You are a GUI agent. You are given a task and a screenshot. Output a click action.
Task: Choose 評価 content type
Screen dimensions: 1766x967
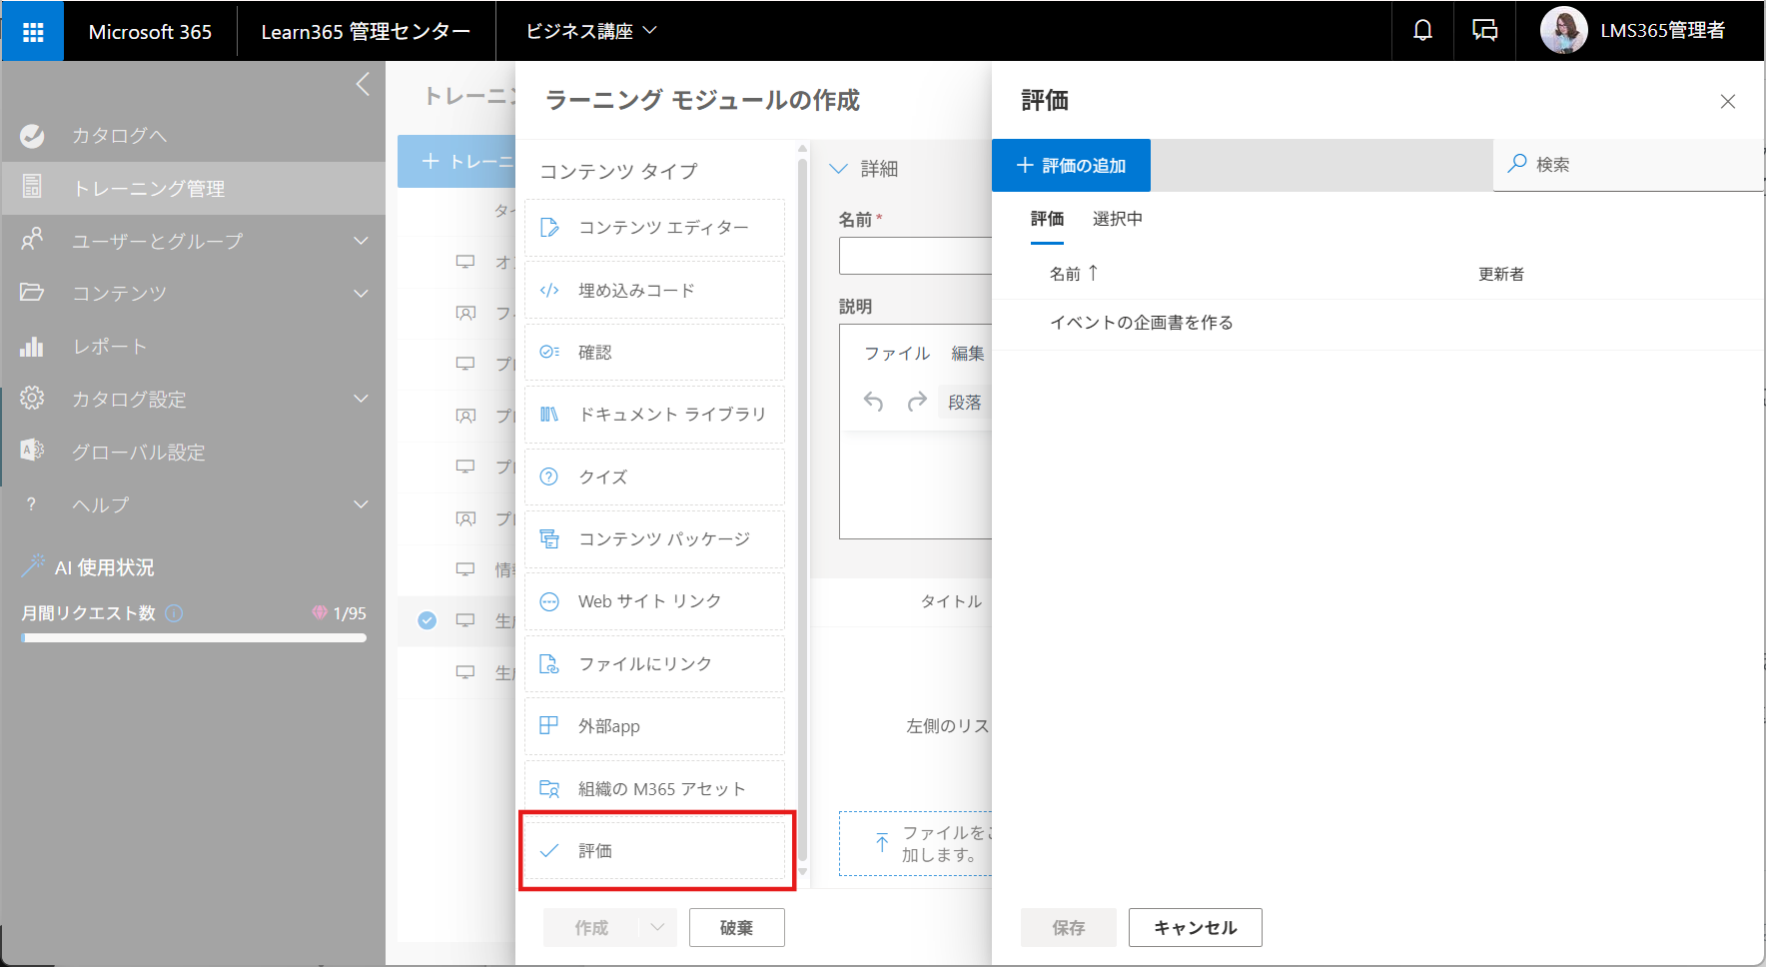click(654, 851)
